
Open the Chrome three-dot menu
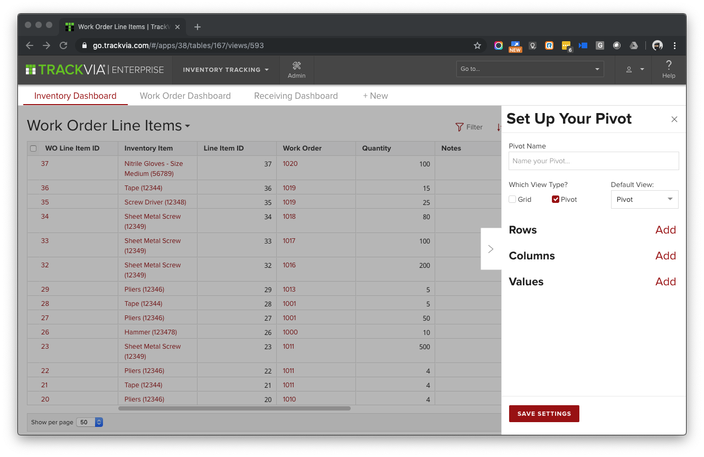(675, 46)
